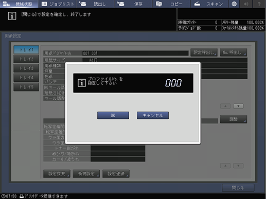Select the profile number 000 display
The height and width of the screenshot is (199, 266).
pos(173,83)
